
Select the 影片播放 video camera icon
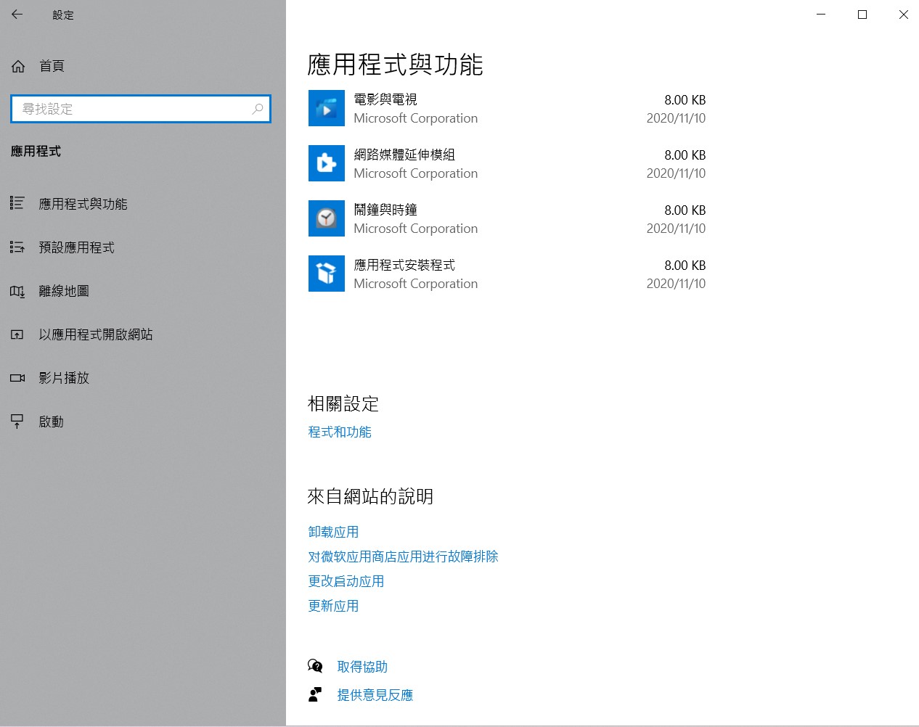(17, 377)
